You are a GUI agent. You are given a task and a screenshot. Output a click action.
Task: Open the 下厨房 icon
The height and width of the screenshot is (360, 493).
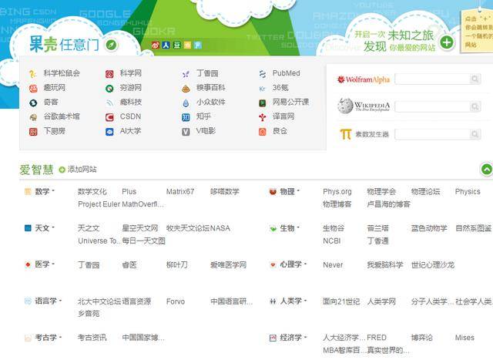coord(33,132)
